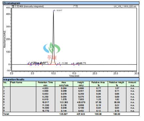Click area value 0.236
Screen dimensions: 144x121
(64, 105)
